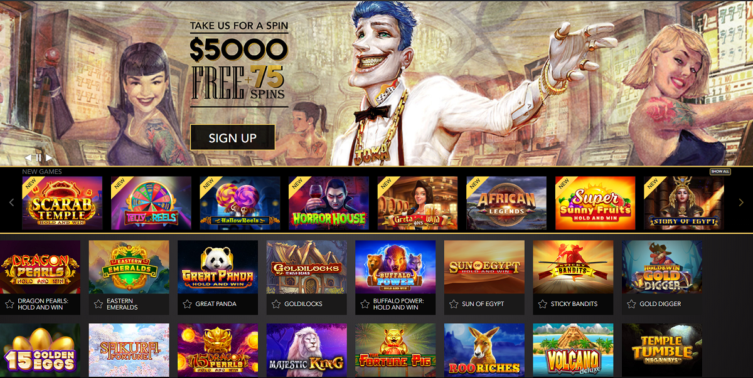Toggle the star beside Eastern Emeralds
The image size is (753, 378).
tap(99, 304)
